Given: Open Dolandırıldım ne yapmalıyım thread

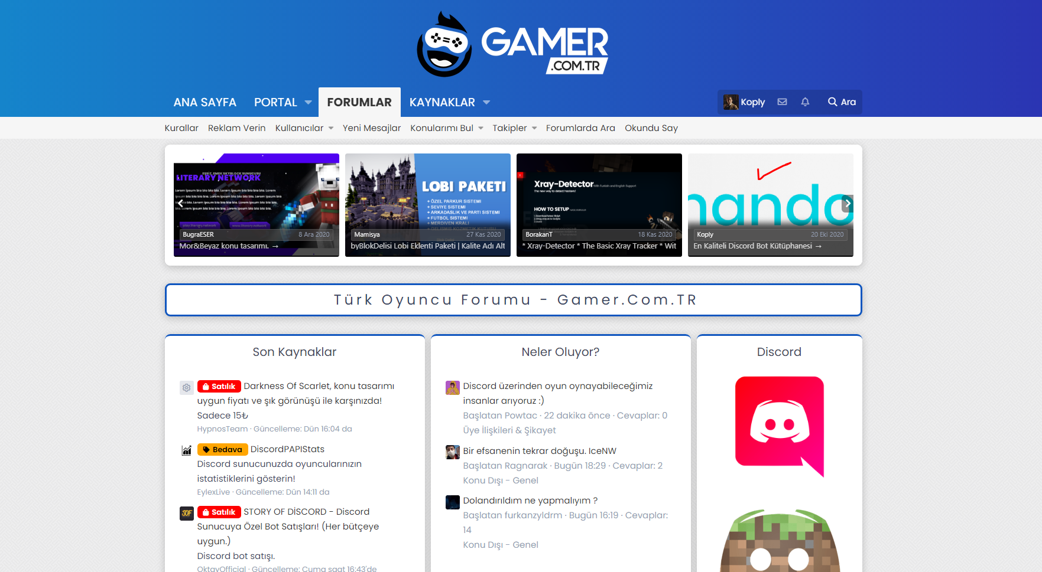Looking at the screenshot, I should click(530, 501).
